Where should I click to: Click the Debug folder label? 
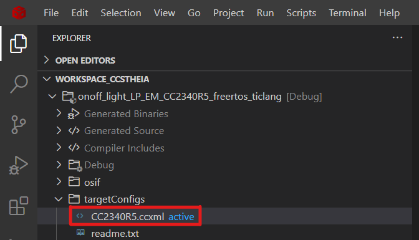(x=99, y=165)
